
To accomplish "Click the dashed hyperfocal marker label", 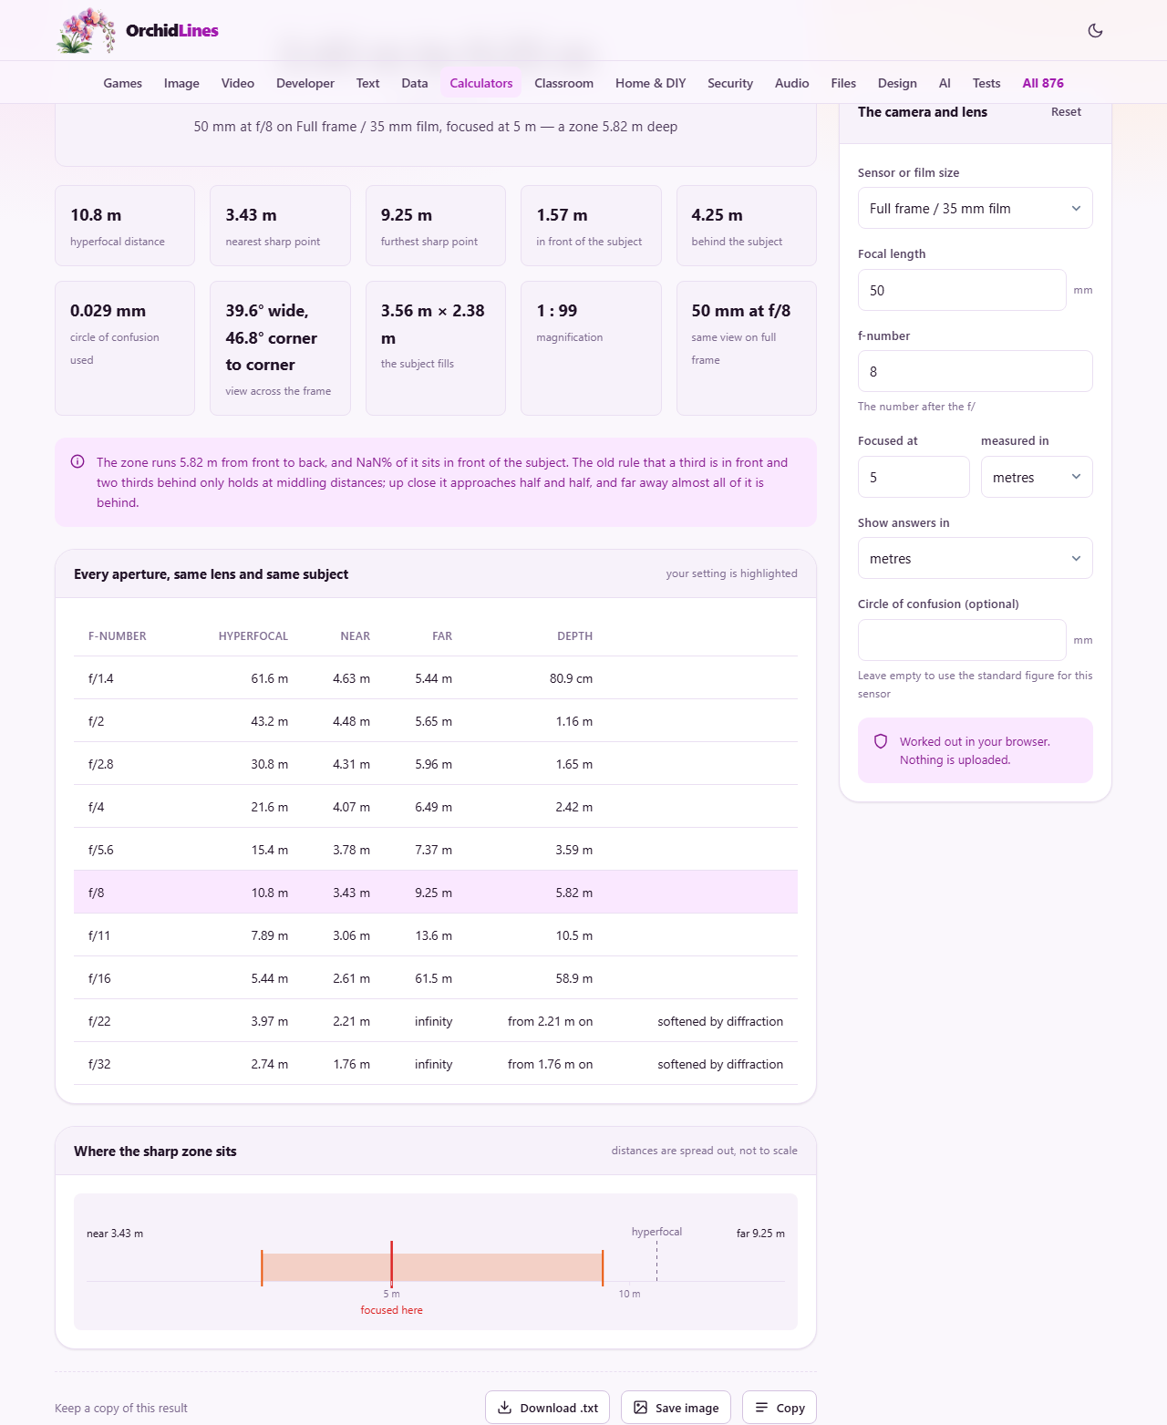I will [656, 1232].
